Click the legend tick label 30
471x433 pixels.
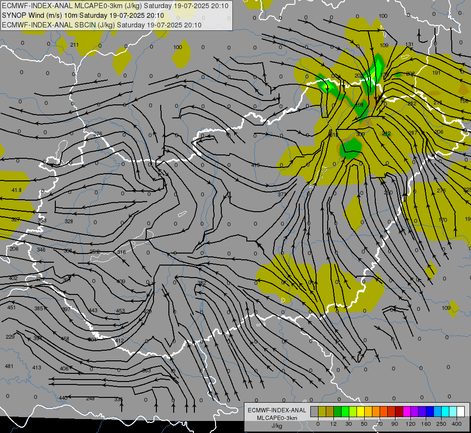[348, 424]
